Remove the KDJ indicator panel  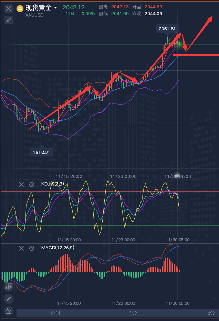coord(21,184)
